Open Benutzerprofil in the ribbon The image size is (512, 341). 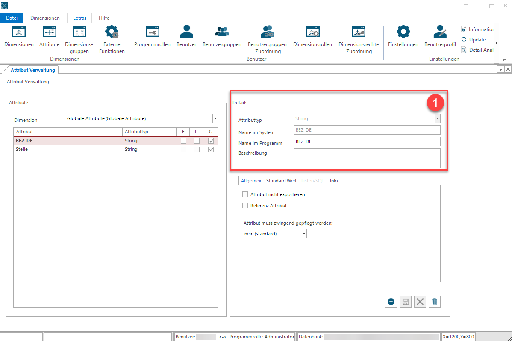coord(440,36)
